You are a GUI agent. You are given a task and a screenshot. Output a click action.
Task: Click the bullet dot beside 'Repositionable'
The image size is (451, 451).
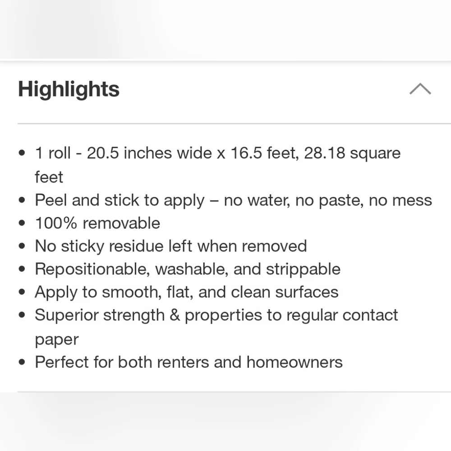click(22, 269)
